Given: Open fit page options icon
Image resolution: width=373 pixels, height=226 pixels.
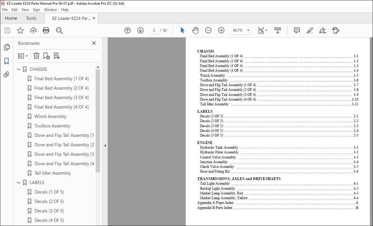Looking at the screenshot, I should [262, 30].
